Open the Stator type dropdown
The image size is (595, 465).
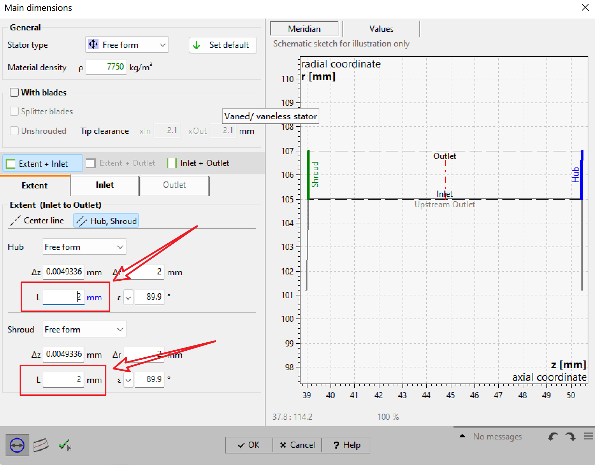127,45
